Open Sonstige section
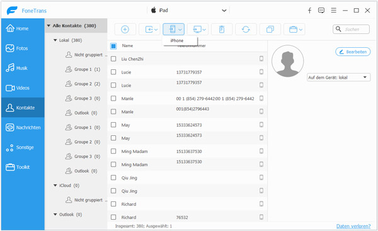Viewport: 378px width, 231px height. [23, 147]
